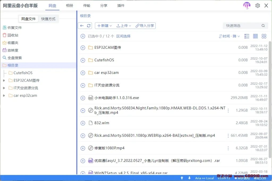Click the 导入分享 button
Viewport: 272px width, 181px height.
click(145, 26)
